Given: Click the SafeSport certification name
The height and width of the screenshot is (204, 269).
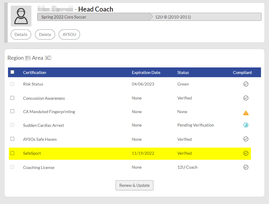Looking at the screenshot, I should [32, 153].
